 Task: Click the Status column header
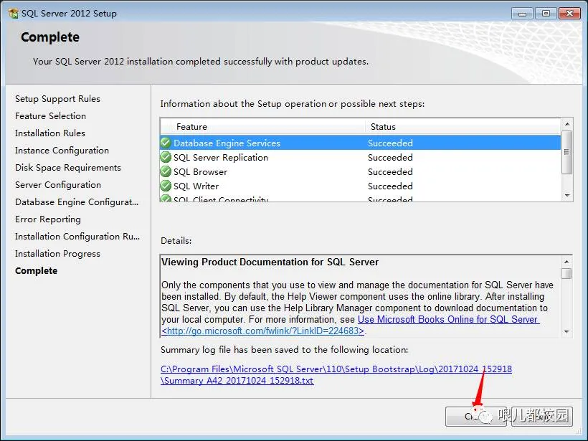pyautogui.click(x=463, y=127)
